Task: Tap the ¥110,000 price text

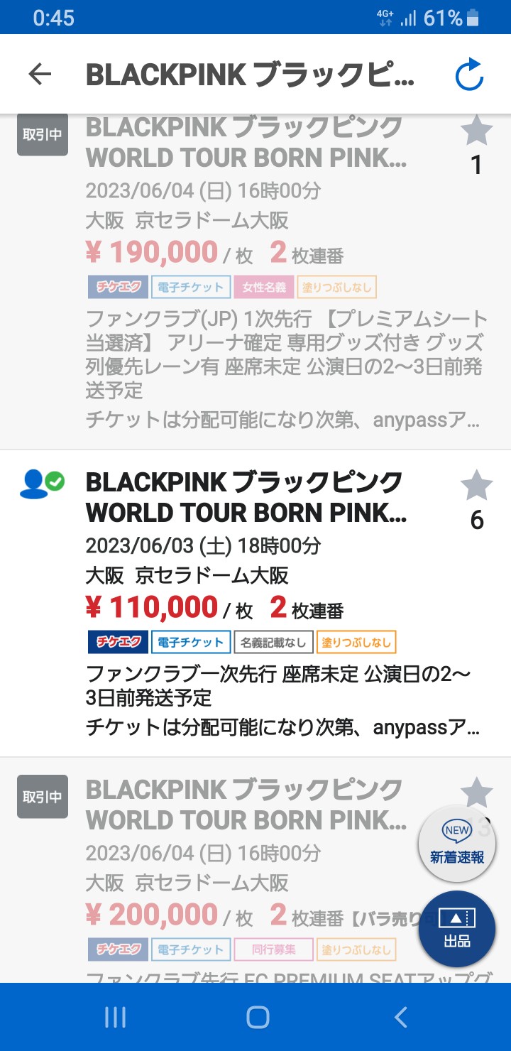Action: pyautogui.click(x=152, y=608)
